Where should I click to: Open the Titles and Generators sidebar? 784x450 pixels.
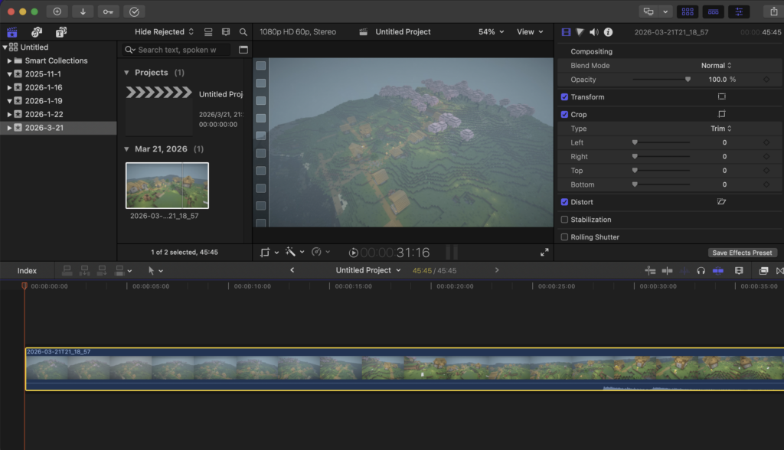(x=60, y=32)
